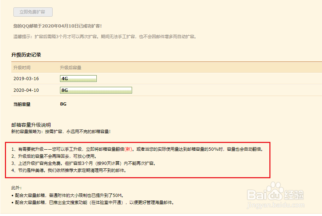The width and height of the screenshot is (322, 216).
Task: Click the 8G current capacity value
Action: point(63,104)
